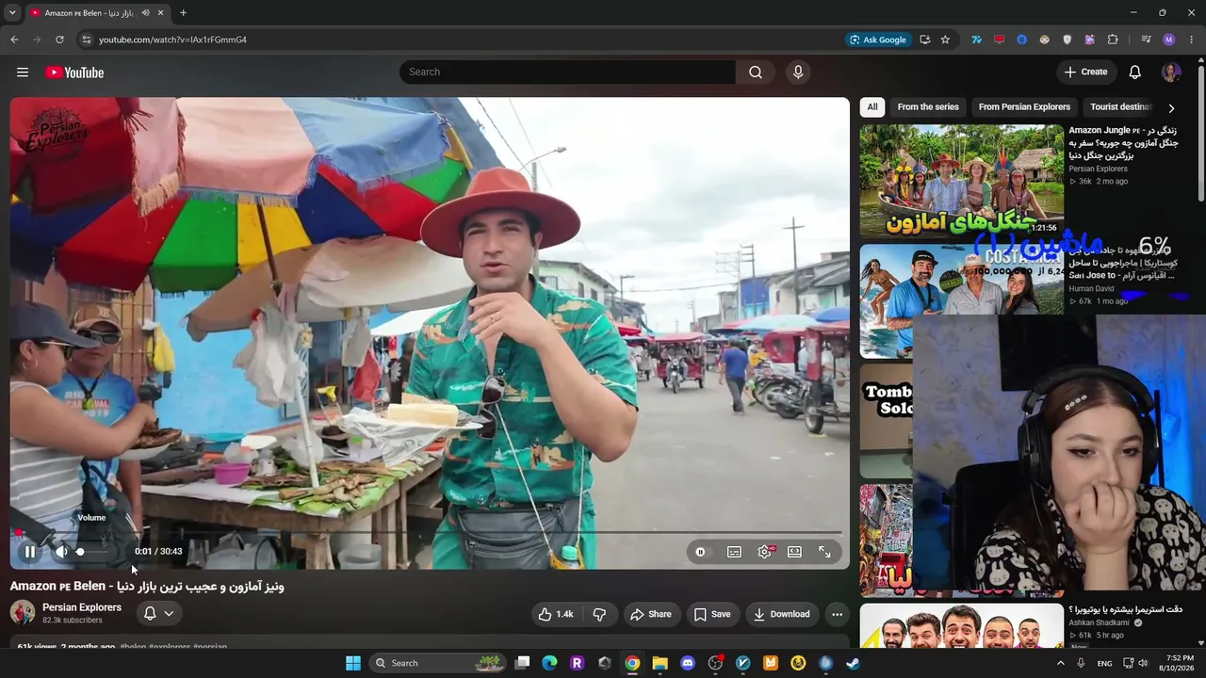Go to the YouTube home logo
This screenshot has width=1206, height=678.
coord(74,73)
